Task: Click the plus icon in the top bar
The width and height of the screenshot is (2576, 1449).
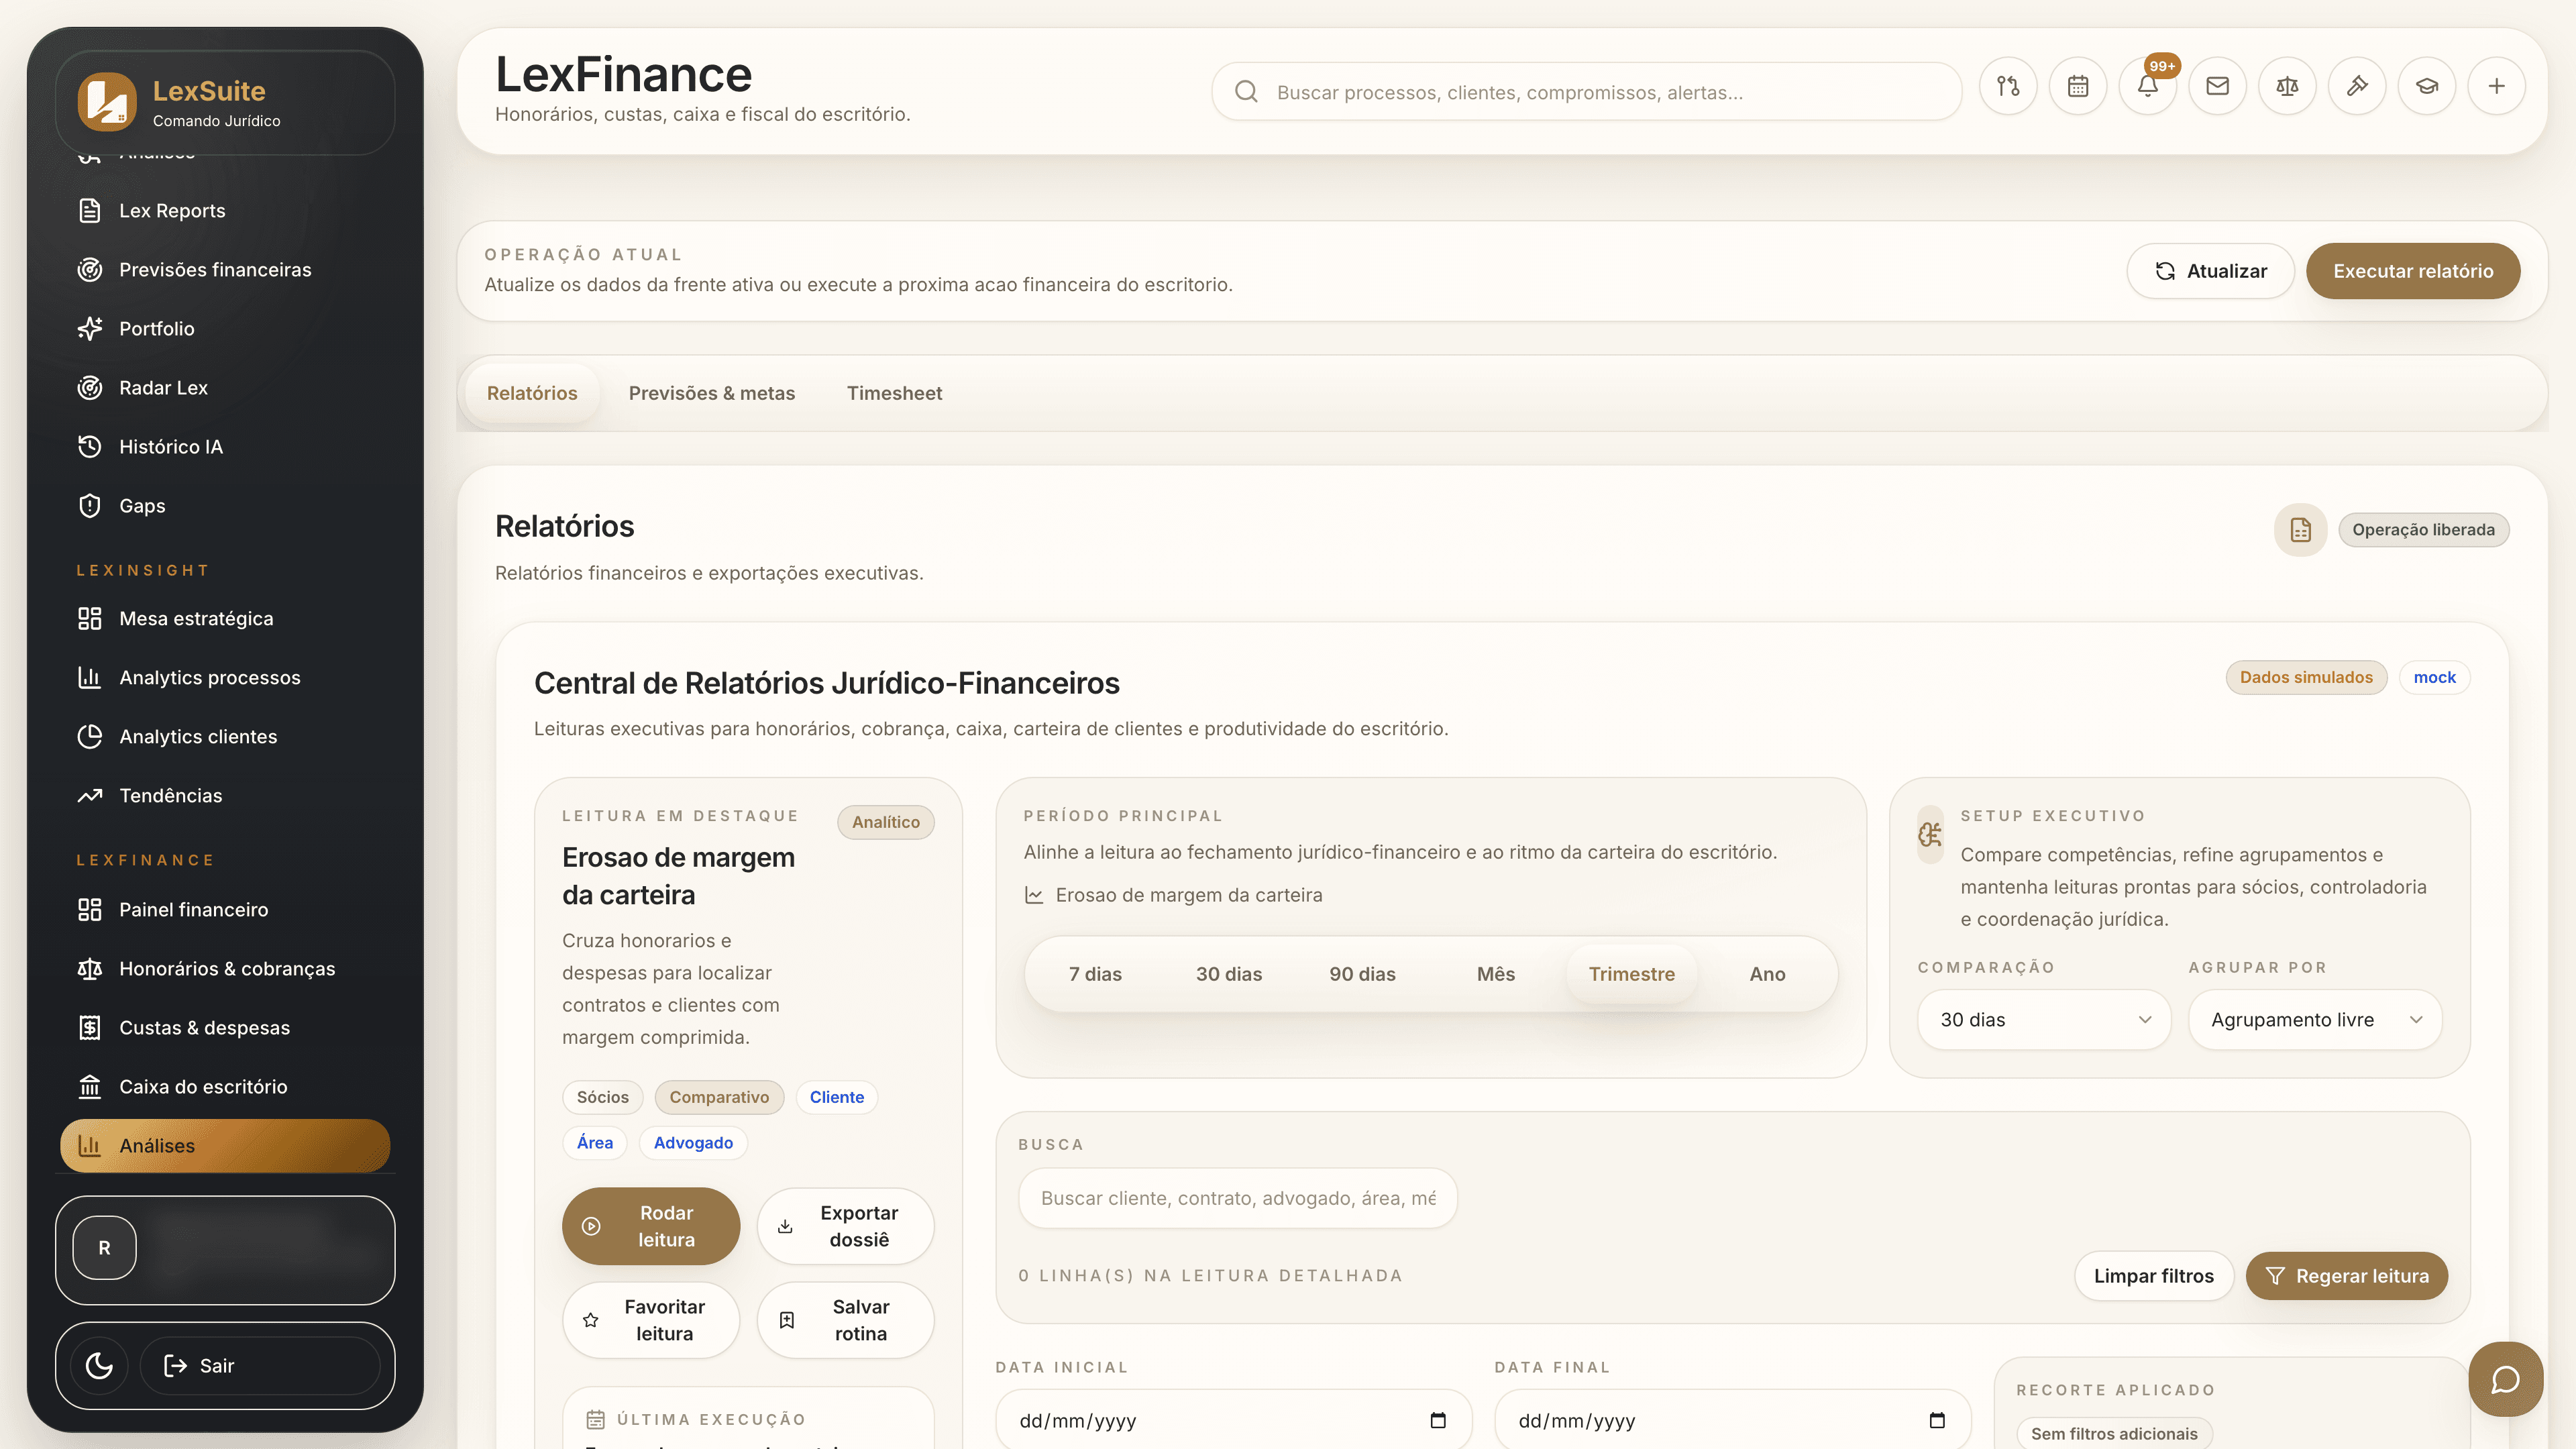Action: point(2497,86)
